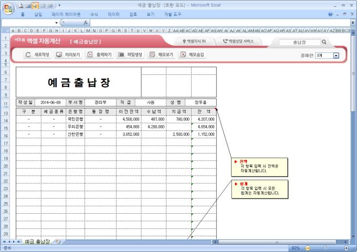Click the 미리보기 button
Viewport: 357px width, 252px height.
click(68, 54)
